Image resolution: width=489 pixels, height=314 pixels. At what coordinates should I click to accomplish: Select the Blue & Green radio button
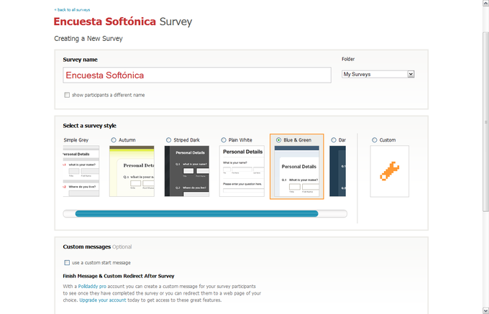pyautogui.click(x=279, y=140)
